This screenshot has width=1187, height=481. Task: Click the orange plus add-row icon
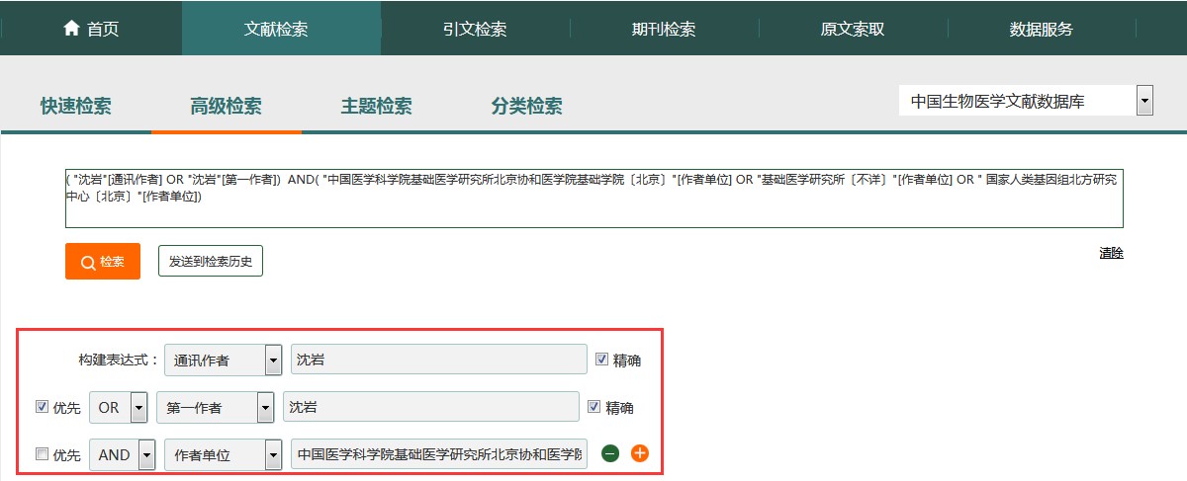click(x=640, y=453)
